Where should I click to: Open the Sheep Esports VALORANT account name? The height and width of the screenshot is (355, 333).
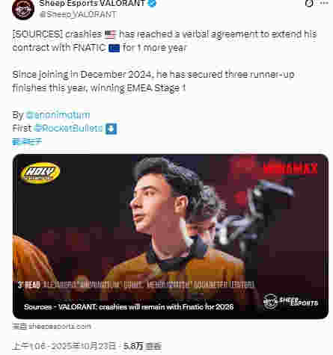[x=92, y=3]
